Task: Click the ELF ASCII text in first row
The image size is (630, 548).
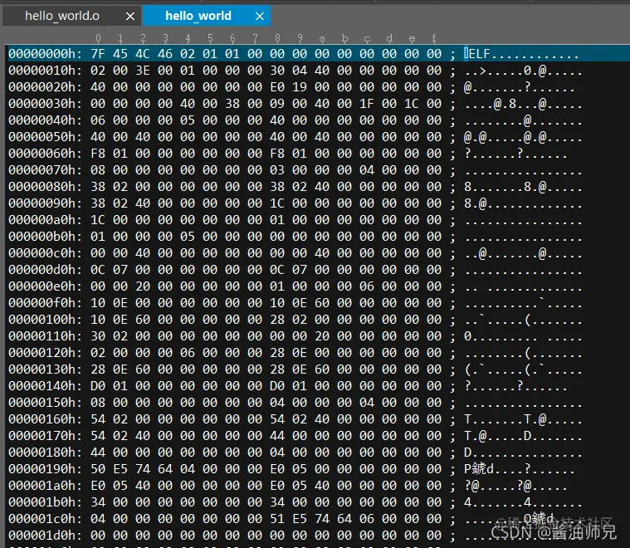Action: pyautogui.click(x=479, y=54)
